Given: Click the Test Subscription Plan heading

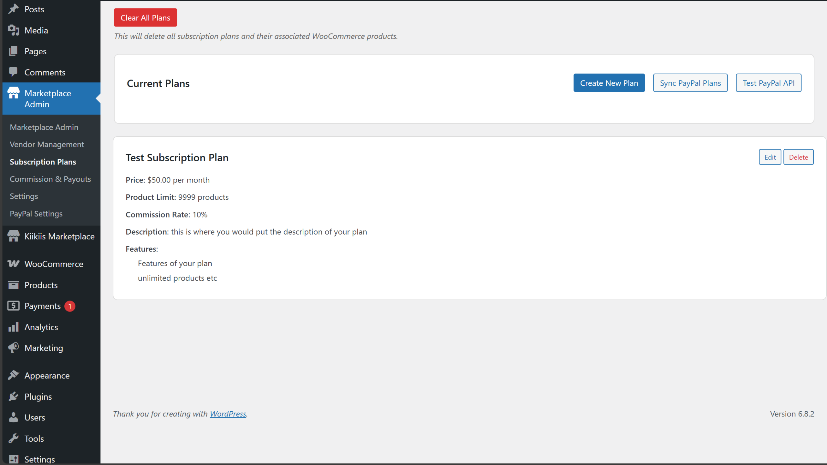Looking at the screenshot, I should pyautogui.click(x=177, y=157).
